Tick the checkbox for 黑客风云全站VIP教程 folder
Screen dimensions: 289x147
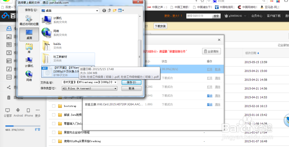click(54, 132)
